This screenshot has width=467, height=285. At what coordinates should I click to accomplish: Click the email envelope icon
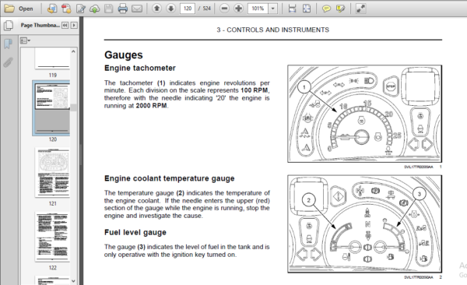click(x=137, y=9)
